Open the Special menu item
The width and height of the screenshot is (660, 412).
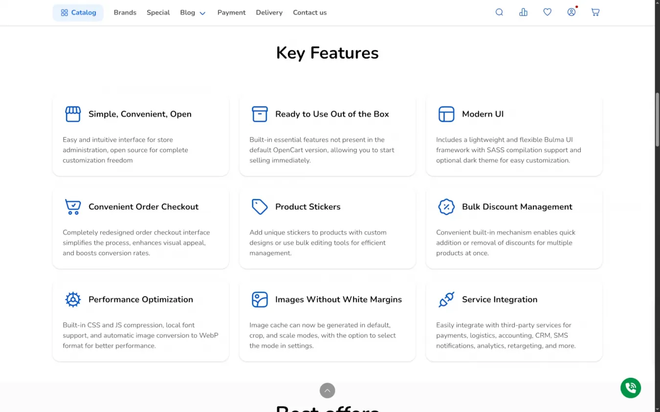[158, 13]
